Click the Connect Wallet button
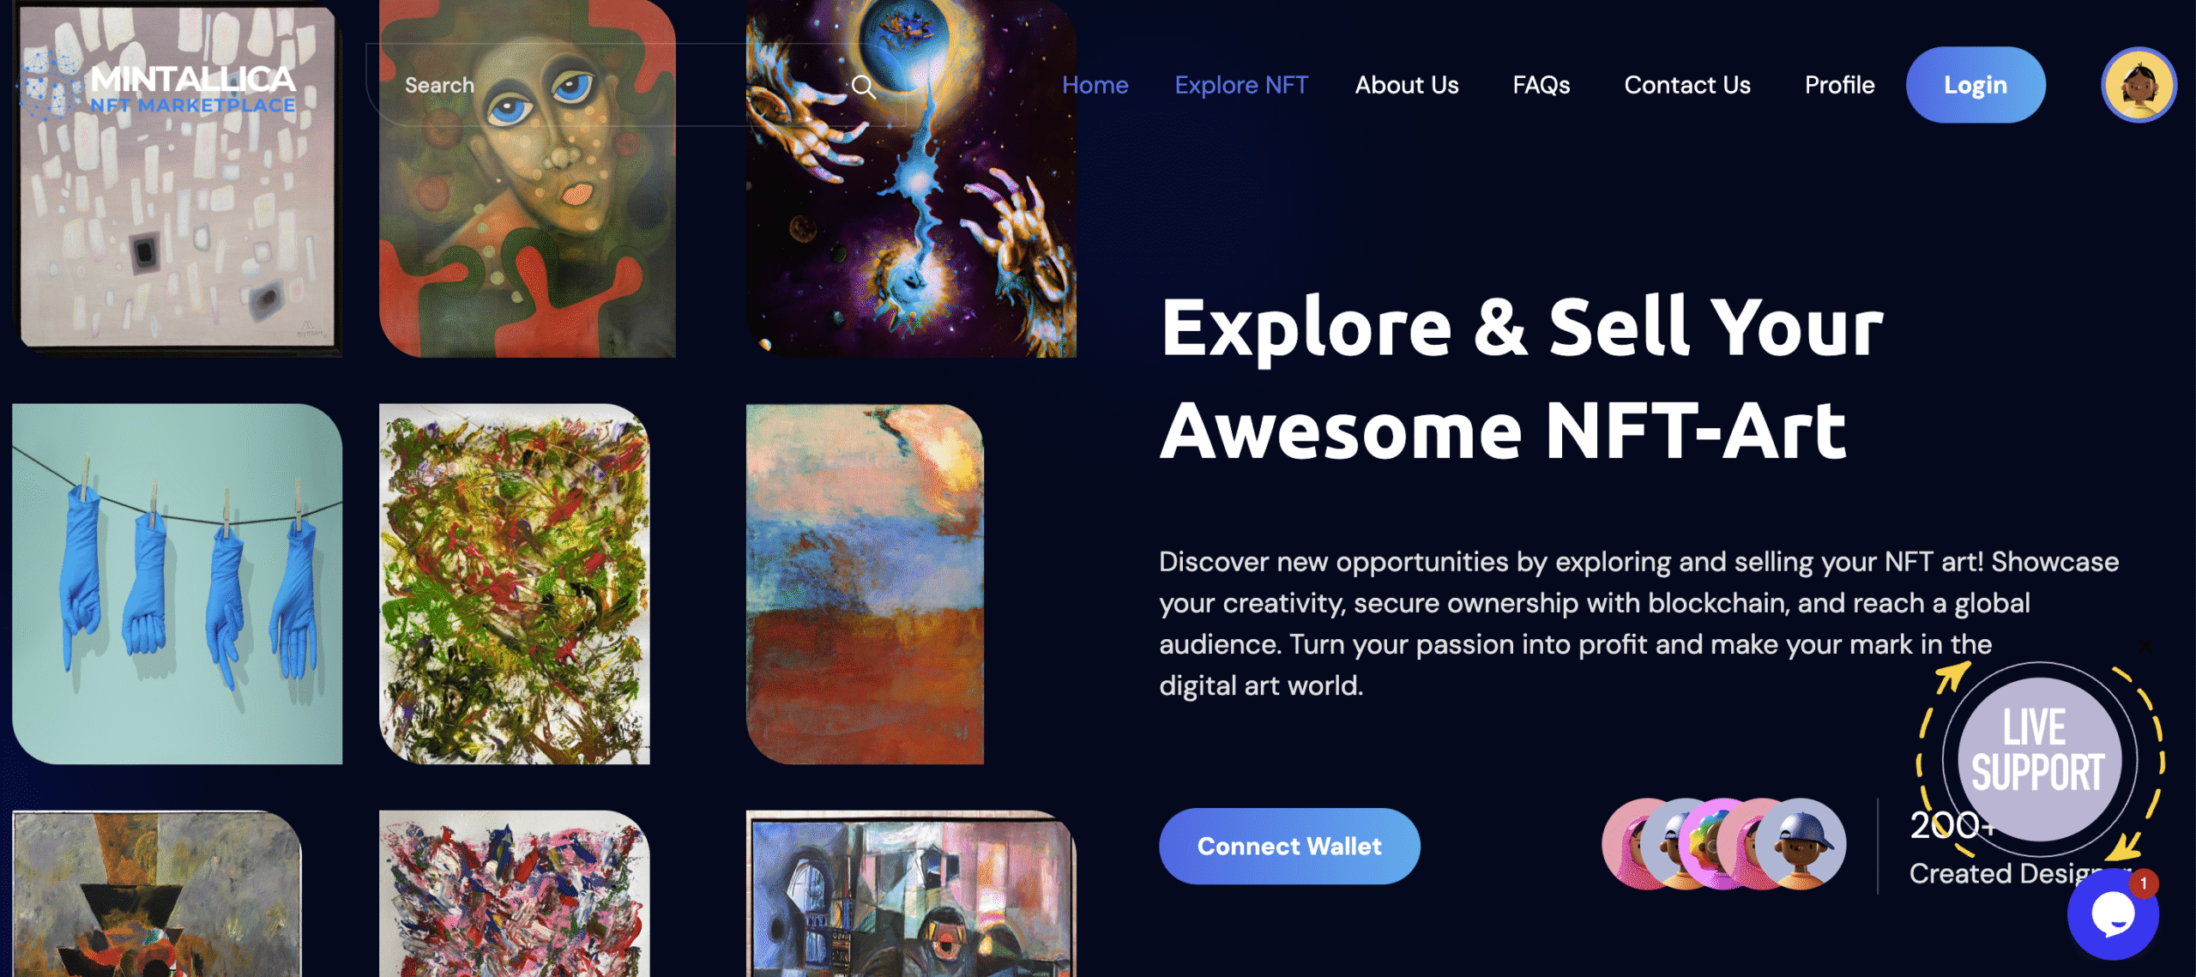 point(1289,846)
